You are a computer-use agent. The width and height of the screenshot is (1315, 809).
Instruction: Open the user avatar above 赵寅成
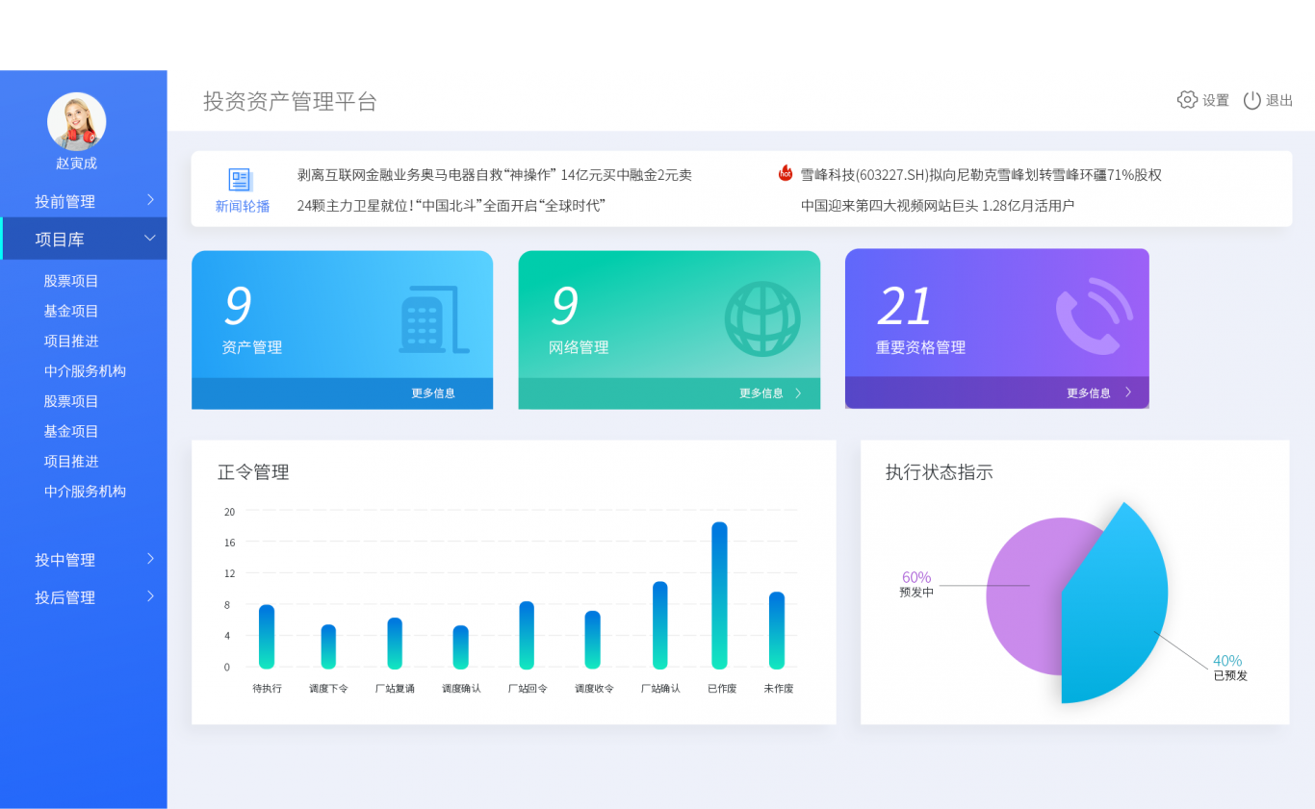pos(75,120)
